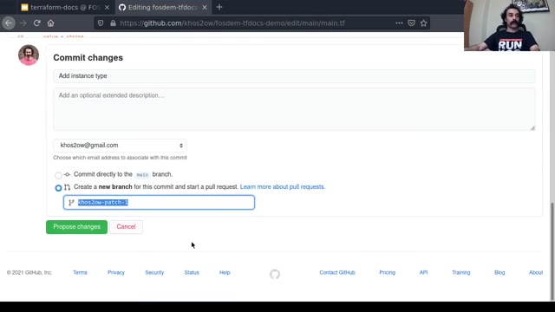Select Create a new branch option
This screenshot has width=555, height=312.
point(58,187)
